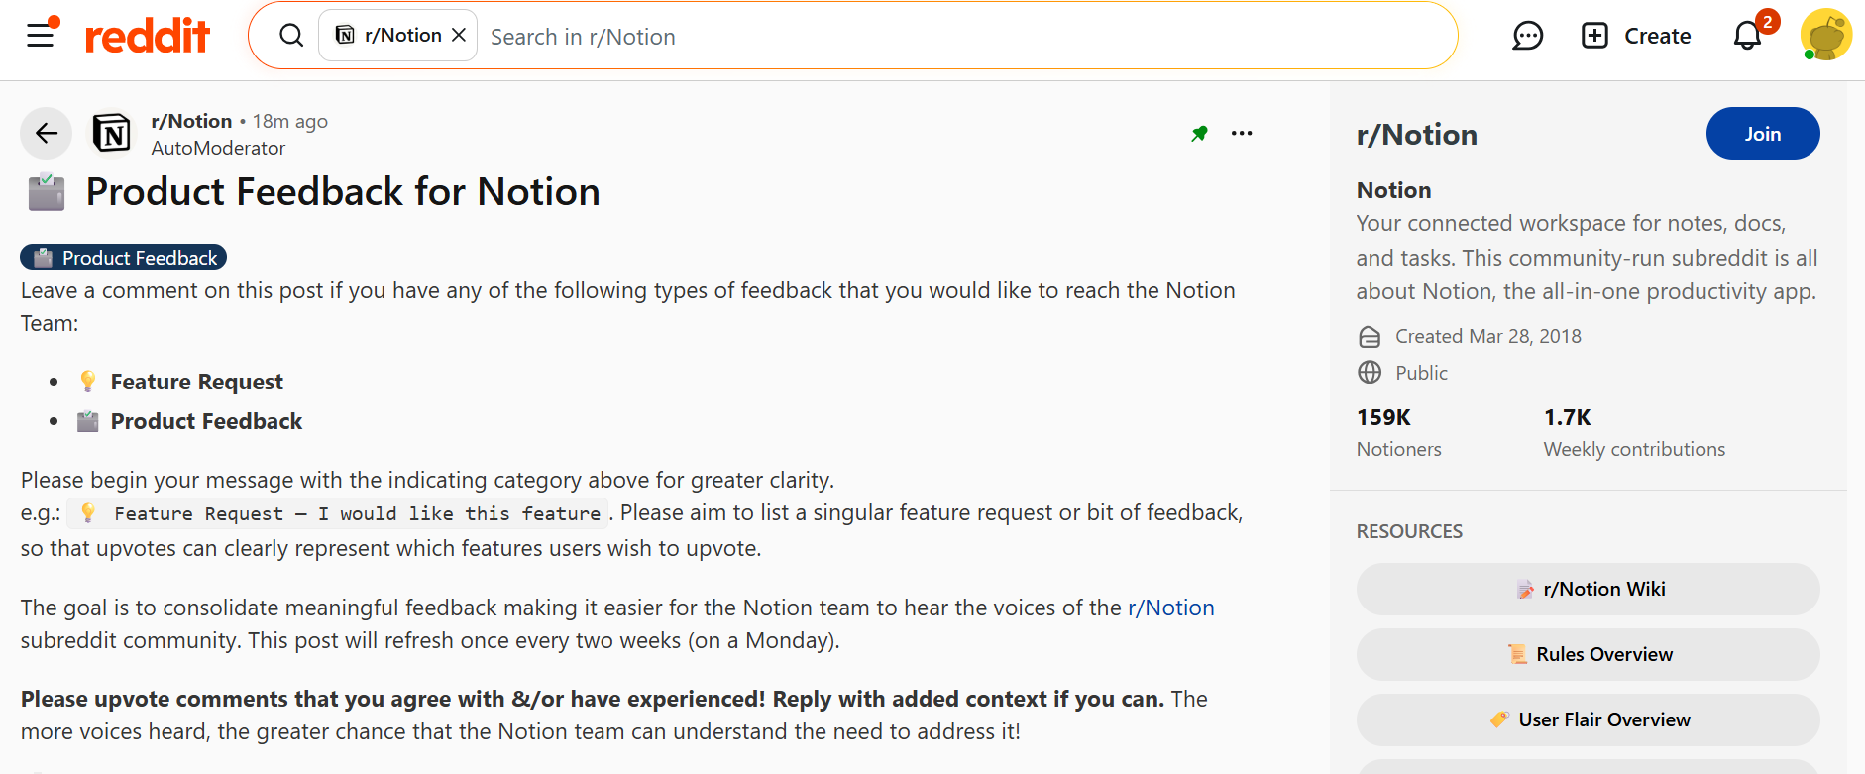Viewport: 1865px width, 774px height.
Task: Open User Flair Overview resource
Action: pyautogui.click(x=1589, y=719)
